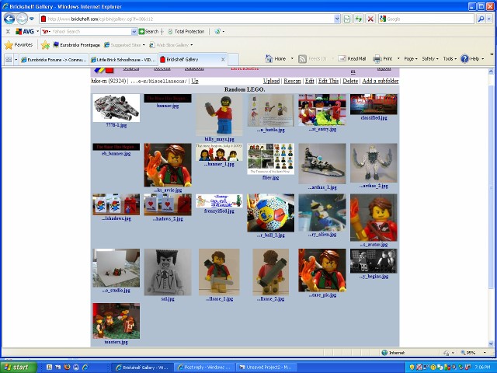The width and height of the screenshot is (497, 373).
Task: Go back with the Back arrow button
Action: pos(9,19)
